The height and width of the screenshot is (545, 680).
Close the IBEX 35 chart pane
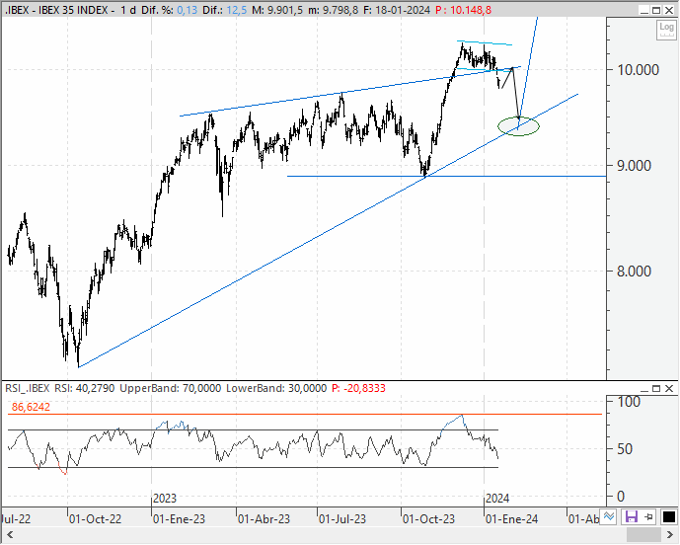tap(669, 11)
